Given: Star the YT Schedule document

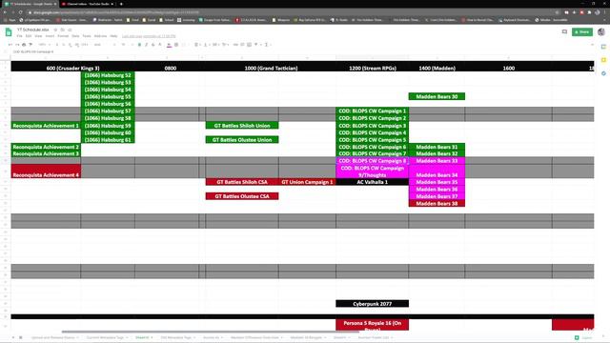Looking at the screenshot, I should pos(55,30).
